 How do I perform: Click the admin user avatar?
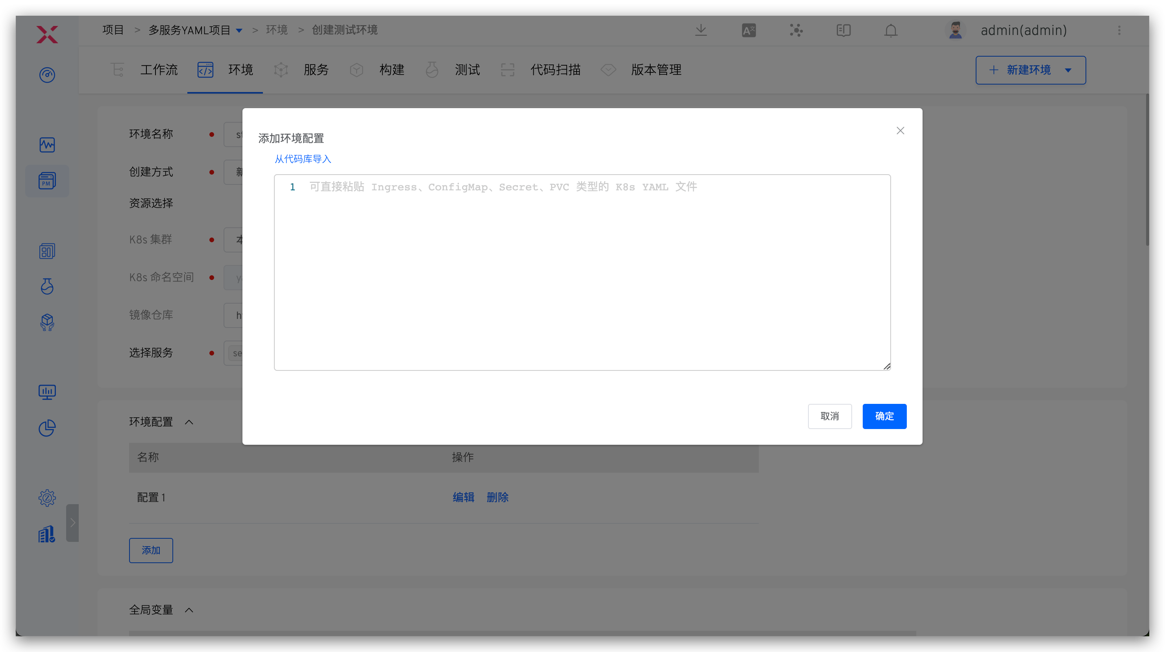tap(955, 30)
